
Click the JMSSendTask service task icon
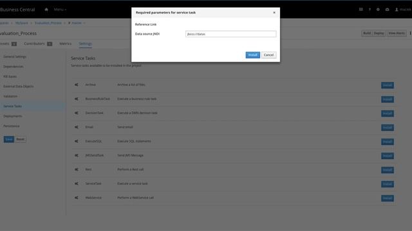77,155
